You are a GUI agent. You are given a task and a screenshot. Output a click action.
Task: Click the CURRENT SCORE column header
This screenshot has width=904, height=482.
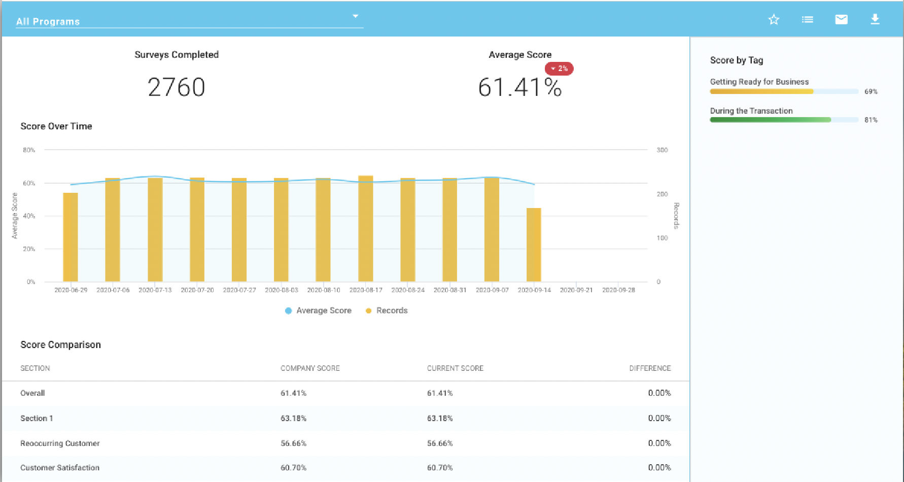click(455, 368)
